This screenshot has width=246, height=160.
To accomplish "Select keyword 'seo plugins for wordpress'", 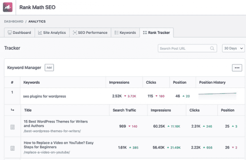I will pos(44,96).
